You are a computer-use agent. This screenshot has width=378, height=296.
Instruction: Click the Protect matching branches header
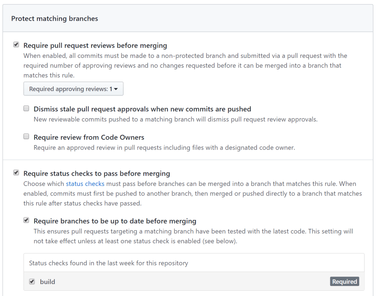[55, 18]
